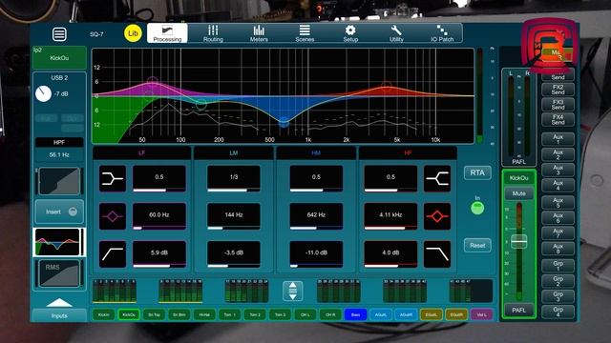
Task: Click the channels 1-8 meter block
Action: (x=115, y=291)
